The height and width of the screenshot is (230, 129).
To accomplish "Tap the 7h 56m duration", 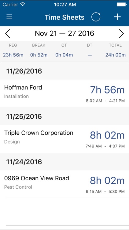I will click(107, 90).
